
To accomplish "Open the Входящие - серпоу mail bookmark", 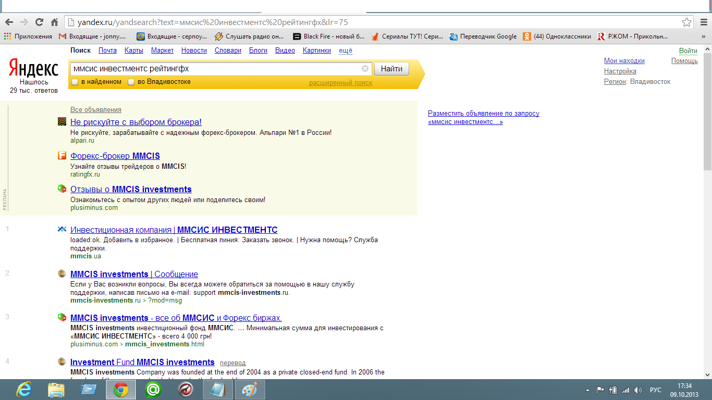I will (171, 36).
